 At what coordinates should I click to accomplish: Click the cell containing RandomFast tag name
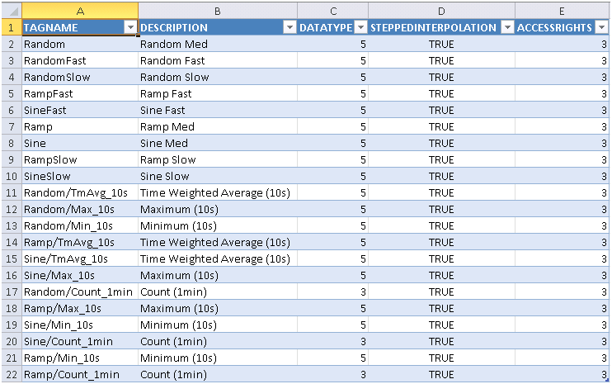click(x=79, y=60)
